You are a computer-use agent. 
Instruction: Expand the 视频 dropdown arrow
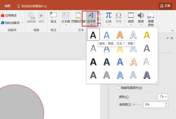click(x=131, y=25)
